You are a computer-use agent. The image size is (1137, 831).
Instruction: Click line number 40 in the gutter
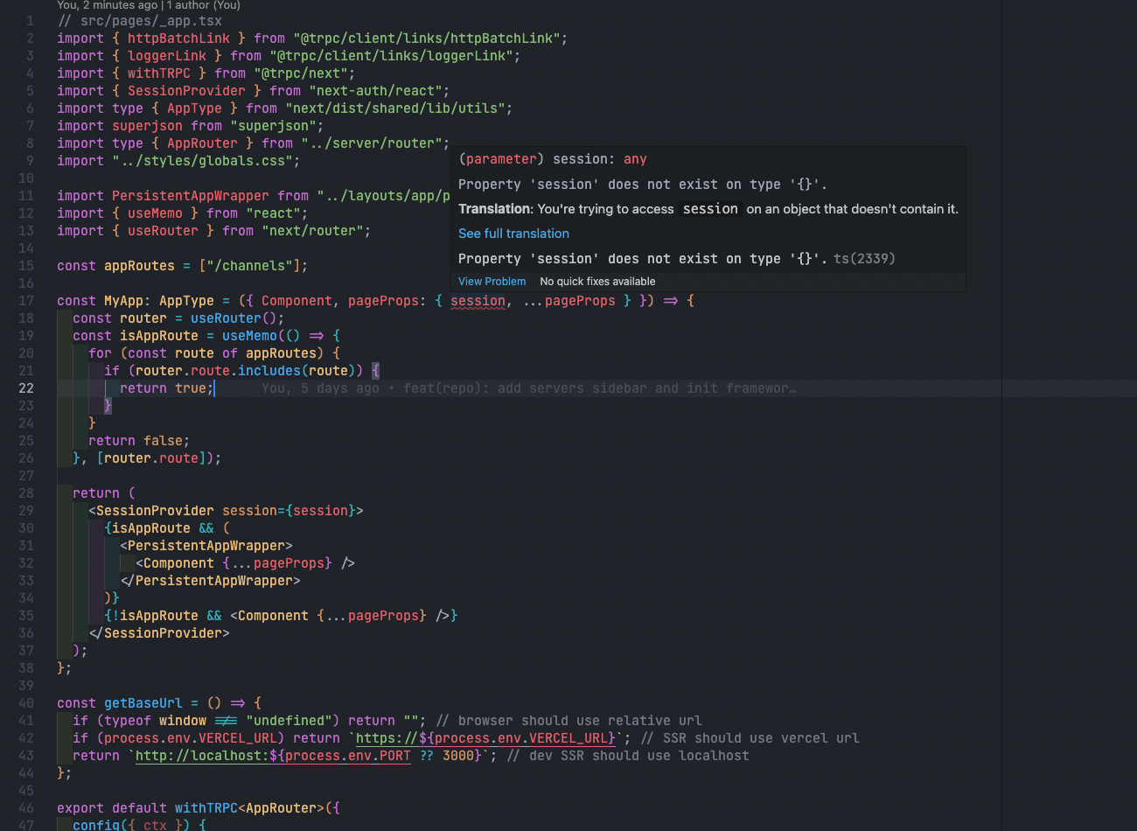26,703
